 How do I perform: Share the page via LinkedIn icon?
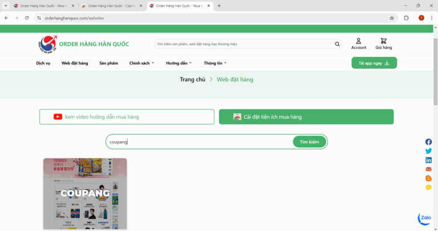428,160
